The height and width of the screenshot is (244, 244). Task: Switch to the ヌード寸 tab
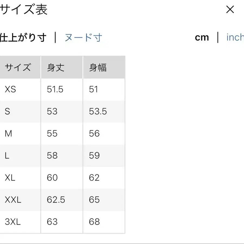click(83, 37)
